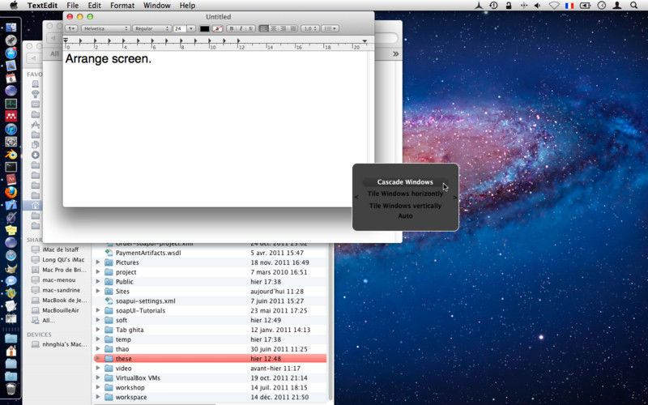The width and height of the screenshot is (648, 405).
Task: Open the Apple menu
Action: tap(14, 6)
